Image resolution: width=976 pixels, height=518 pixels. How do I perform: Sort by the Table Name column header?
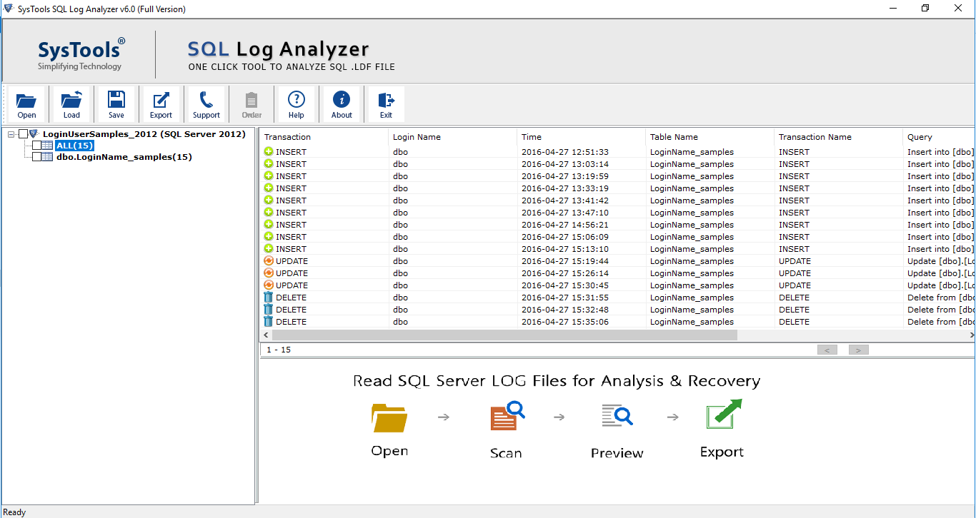point(710,137)
